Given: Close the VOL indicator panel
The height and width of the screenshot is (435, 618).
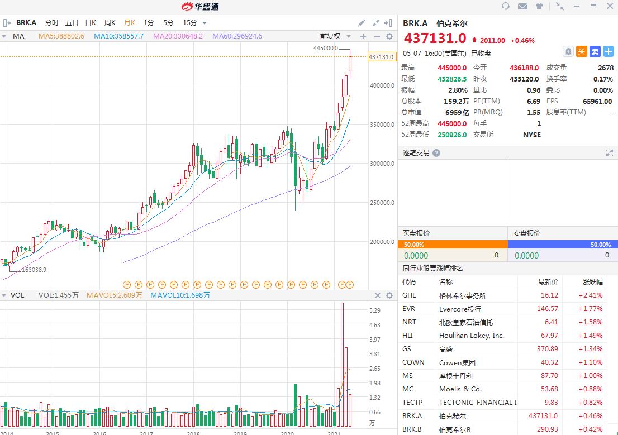Looking at the screenshot, I should click(x=377, y=295).
